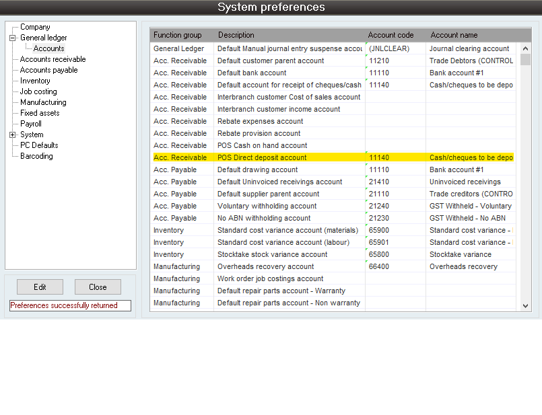Select Accounts under General ledger
Screen dimensions: 542x415
[x=48, y=48]
